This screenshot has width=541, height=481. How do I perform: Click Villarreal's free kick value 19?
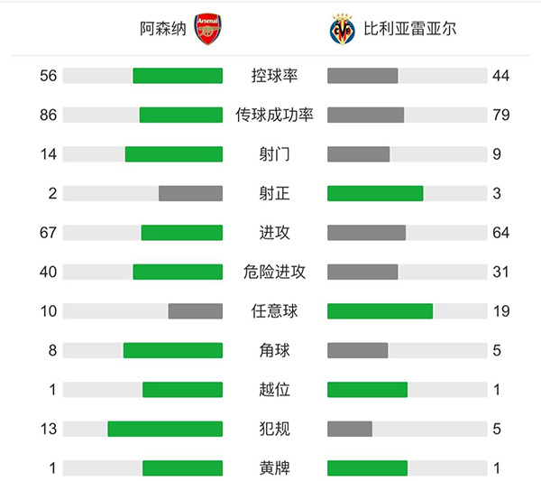point(501,311)
